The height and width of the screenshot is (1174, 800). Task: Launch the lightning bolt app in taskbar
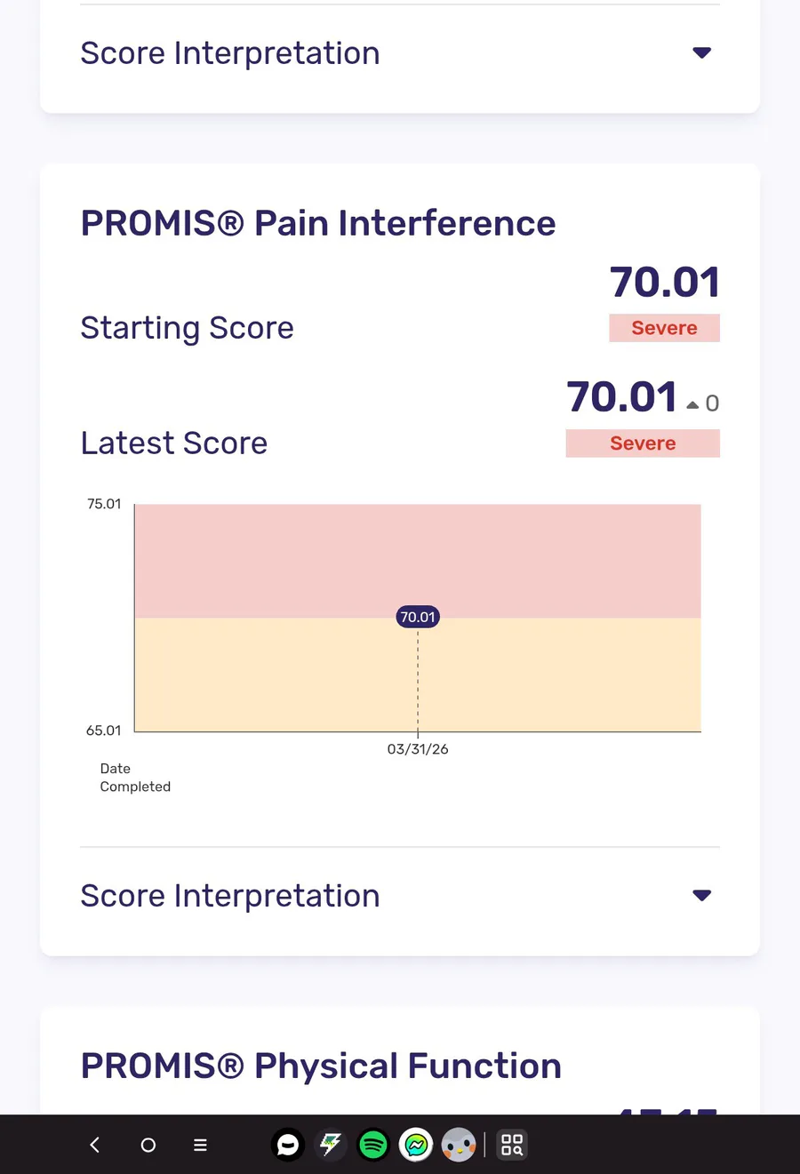(331, 1145)
